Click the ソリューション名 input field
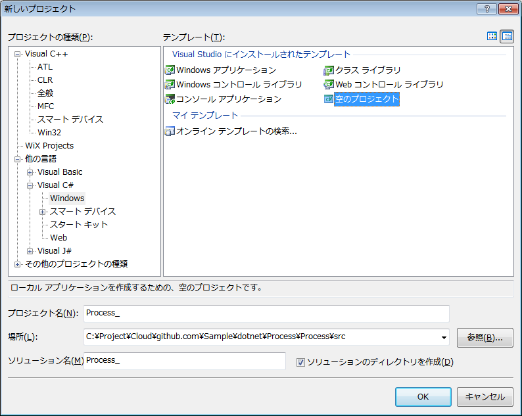Viewport: 522px width, 416px height. coord(185,361)
